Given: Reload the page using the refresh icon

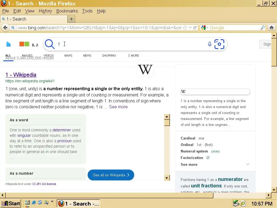Looking at the screenshot, I should coord(195,28).
